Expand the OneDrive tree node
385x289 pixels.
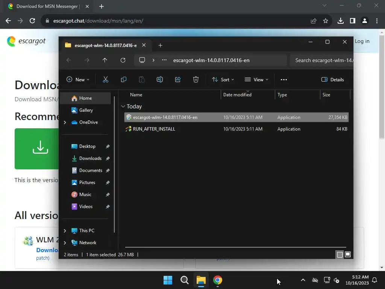point(65,122)
